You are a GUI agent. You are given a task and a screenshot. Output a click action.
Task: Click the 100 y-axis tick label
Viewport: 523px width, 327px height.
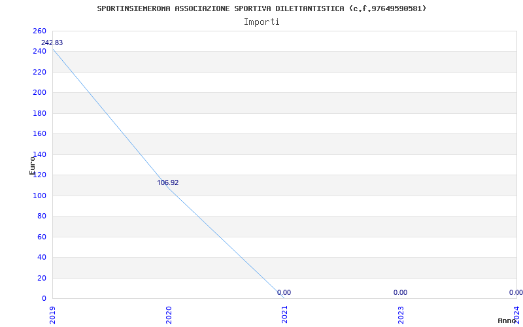[39, 196]
